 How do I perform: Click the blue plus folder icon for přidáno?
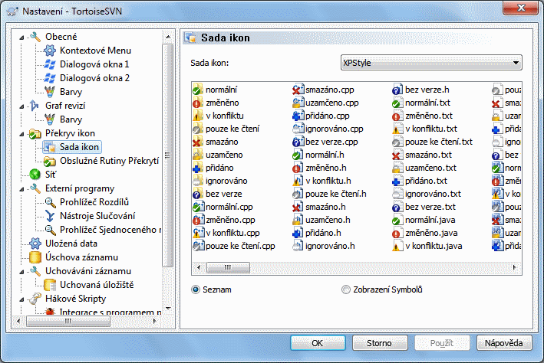click(x=197, y=168)
